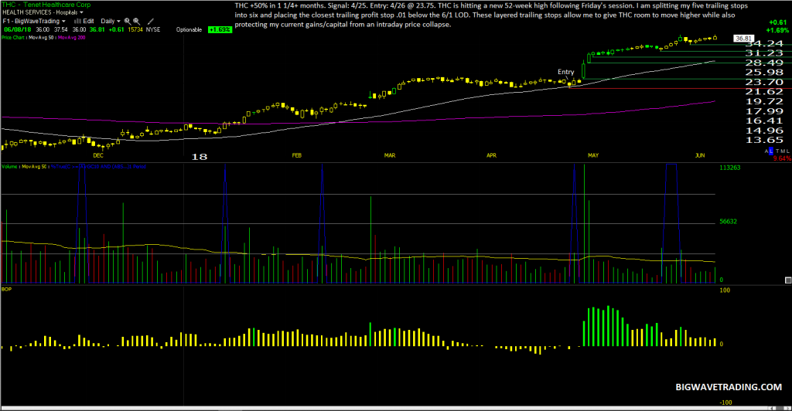
Task: Click the 37.54 high price value
Action: 60,30
